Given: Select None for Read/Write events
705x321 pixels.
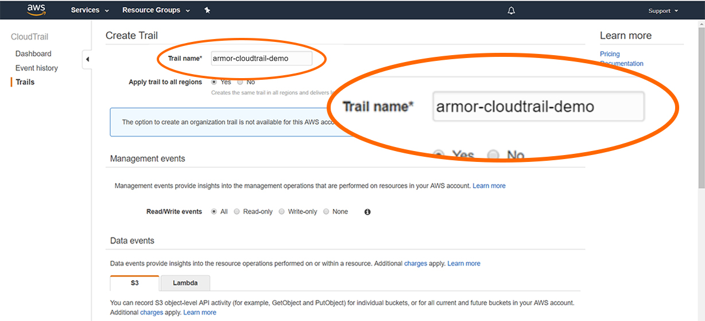Looking at the screenshot, I should 326,212.
